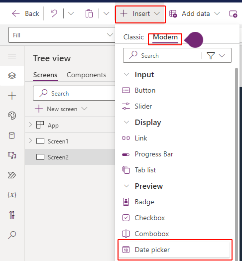Expand the App tree item chevron
The width and height of the screenshot is (242, 261).
coord(30,125)
